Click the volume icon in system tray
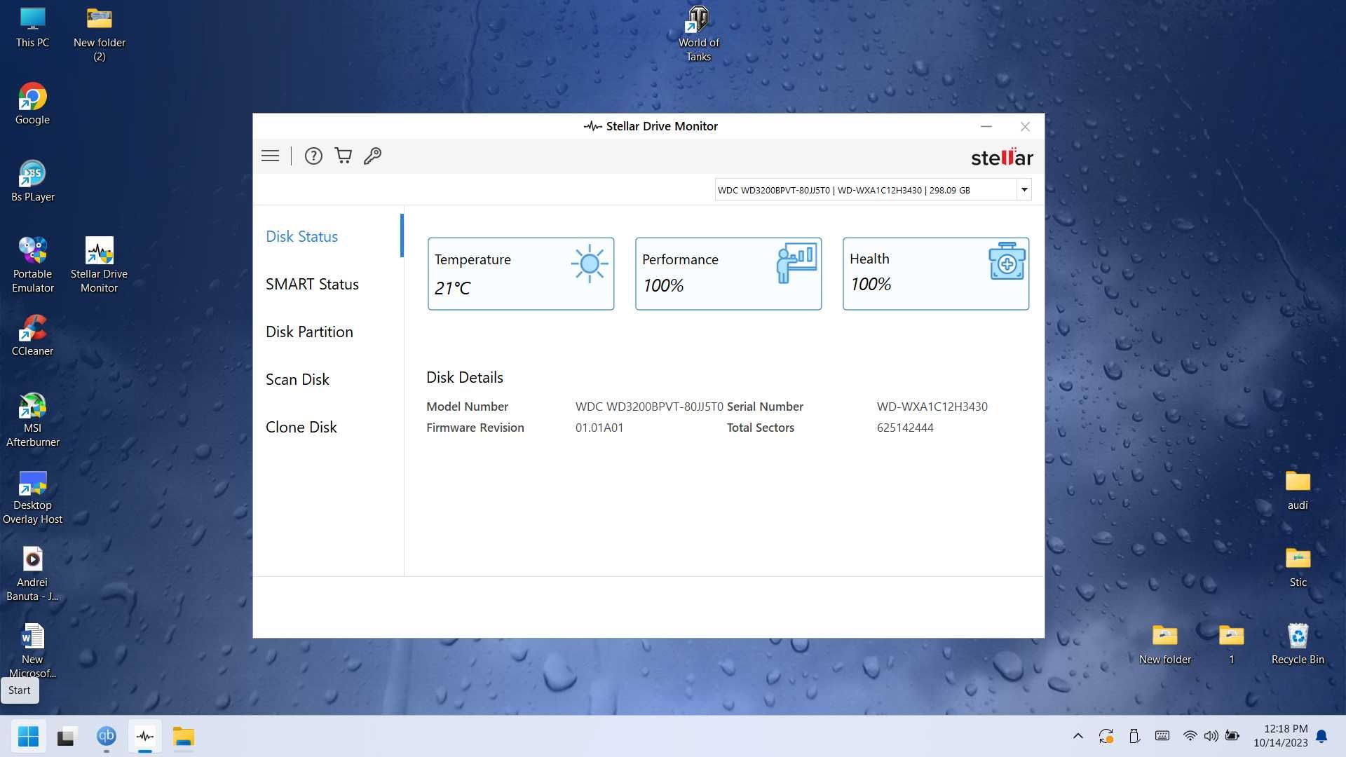1346x757 pixels. [x=1211, y=737]
